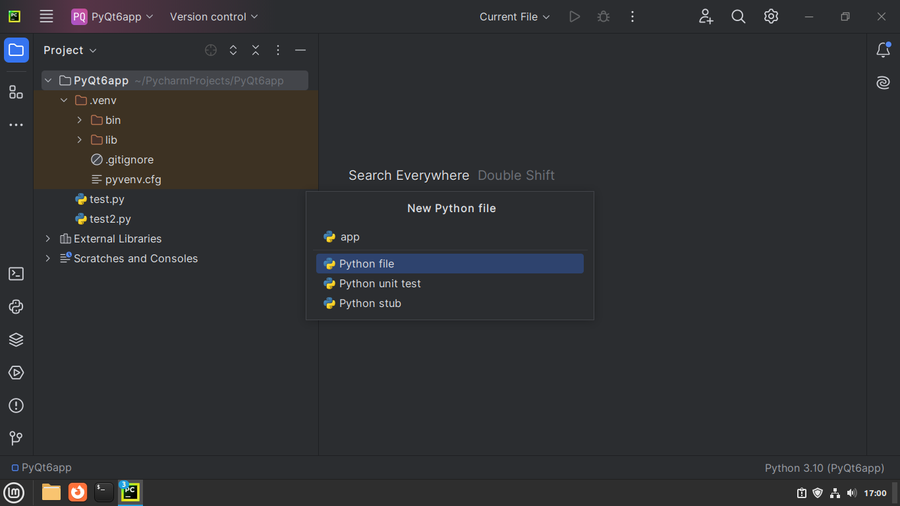Open Search Everywhere magnifier icon
The height and width of the screenshot is (506, 900).
point(739,16)
